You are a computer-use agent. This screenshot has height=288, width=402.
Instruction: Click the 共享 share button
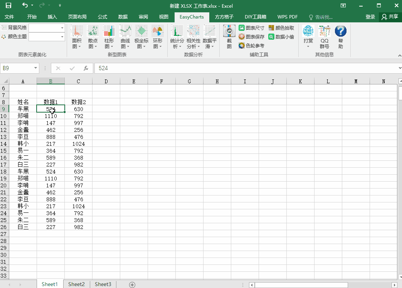[x=390, y=17]
